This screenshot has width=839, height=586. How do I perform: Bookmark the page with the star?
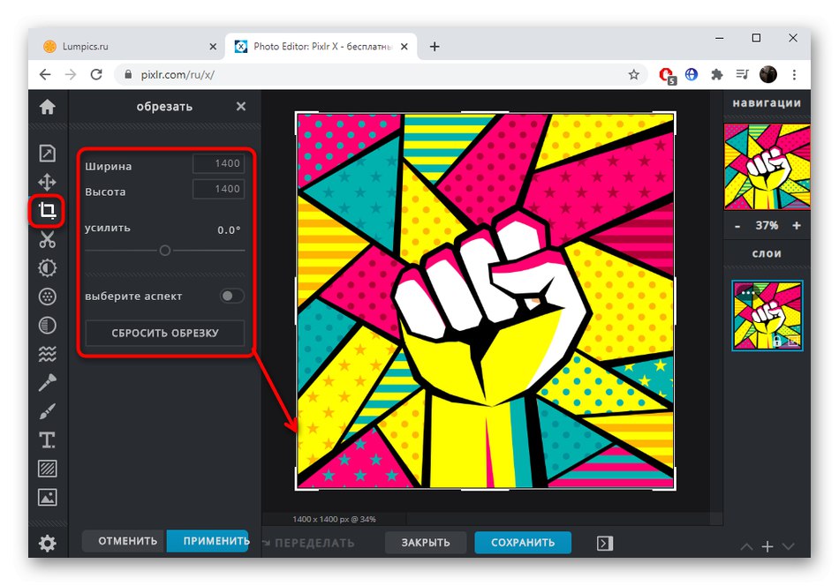(x=633, y=74)
